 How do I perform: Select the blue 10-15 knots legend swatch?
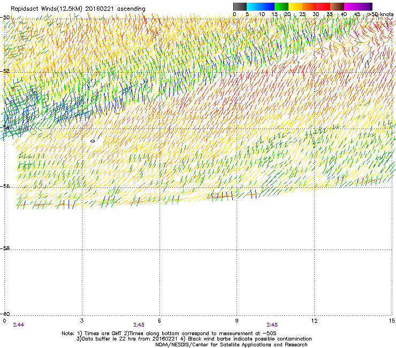tap(267, 6)
